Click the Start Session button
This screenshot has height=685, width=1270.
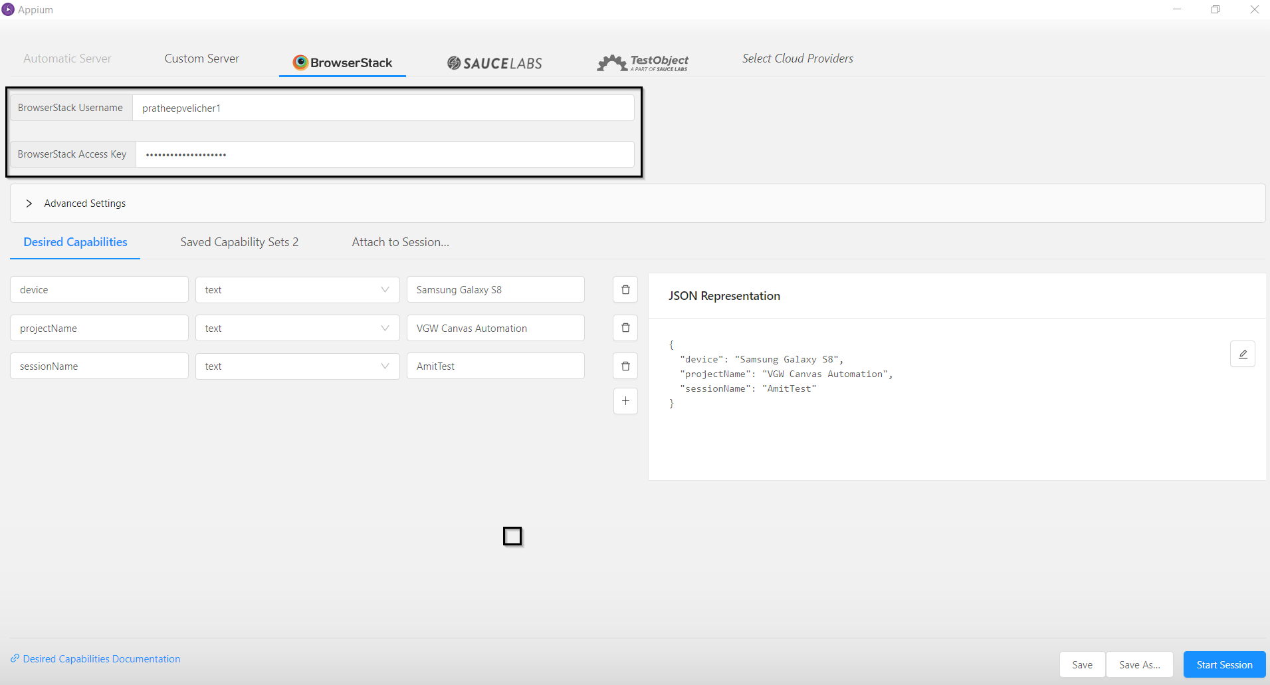click(1223, 664)
